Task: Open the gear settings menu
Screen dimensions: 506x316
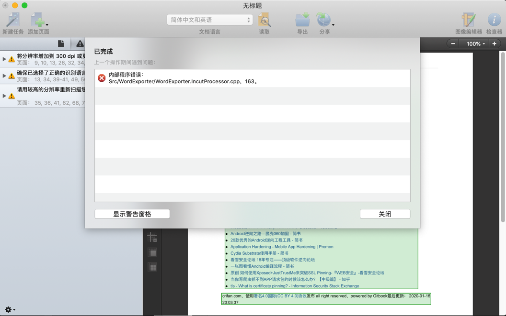Action: pyautogui.click(x=10, y=310)
